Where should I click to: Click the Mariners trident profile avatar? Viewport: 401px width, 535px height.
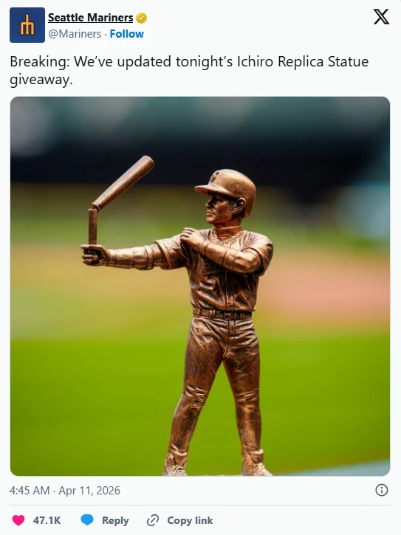click(27, 25)
